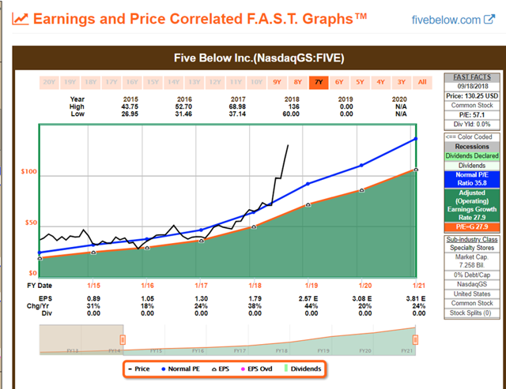Click the Price: 130.25 USD value

[x=472, y=96]
